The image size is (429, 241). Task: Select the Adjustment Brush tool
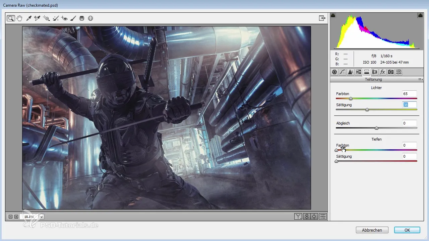[x=73, y=18]
